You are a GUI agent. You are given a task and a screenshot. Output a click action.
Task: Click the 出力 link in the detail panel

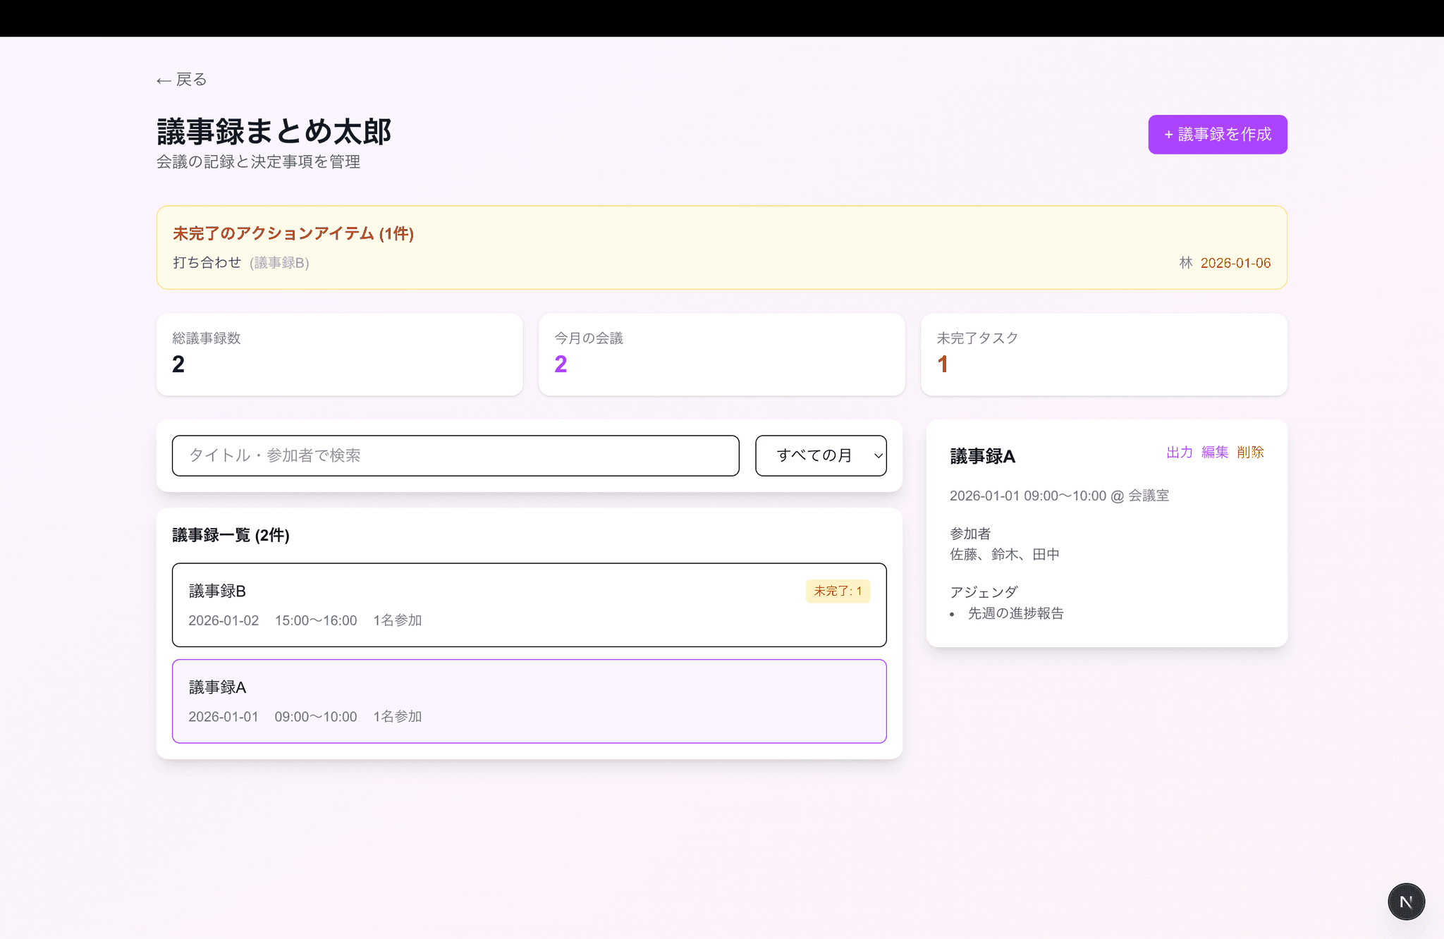(1179, 453)
